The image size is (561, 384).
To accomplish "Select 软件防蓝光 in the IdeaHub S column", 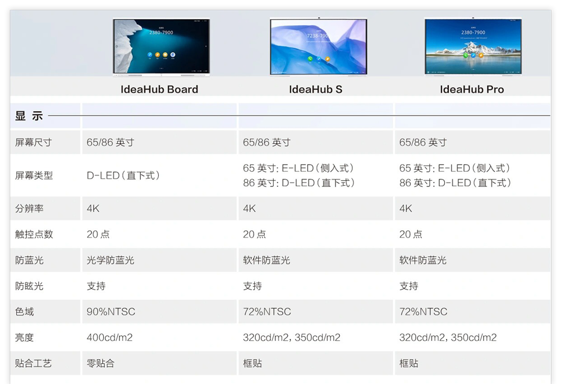I will point(266,260).
